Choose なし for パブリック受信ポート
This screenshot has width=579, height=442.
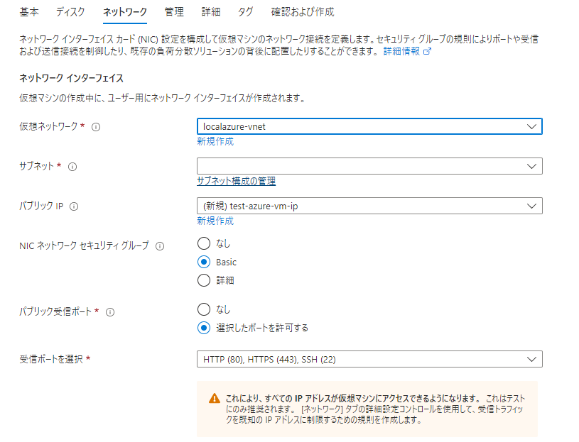[x=203, y=309]
